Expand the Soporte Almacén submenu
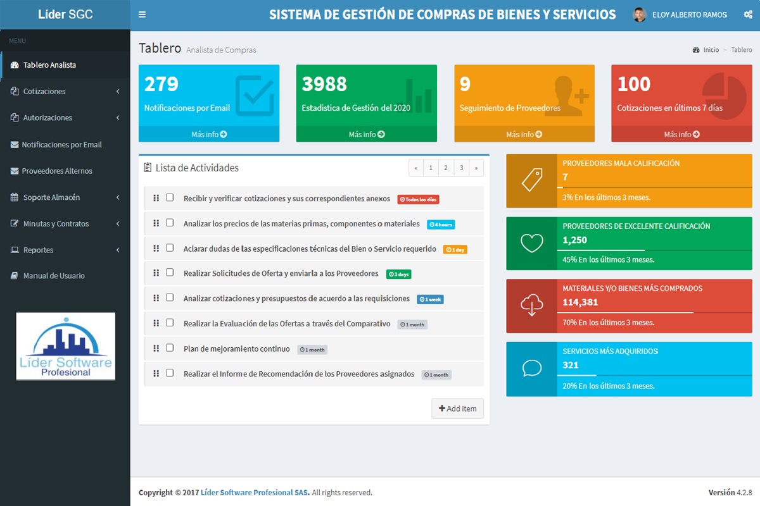This screenshot has width=760, height=506. (x=65, y=197)
